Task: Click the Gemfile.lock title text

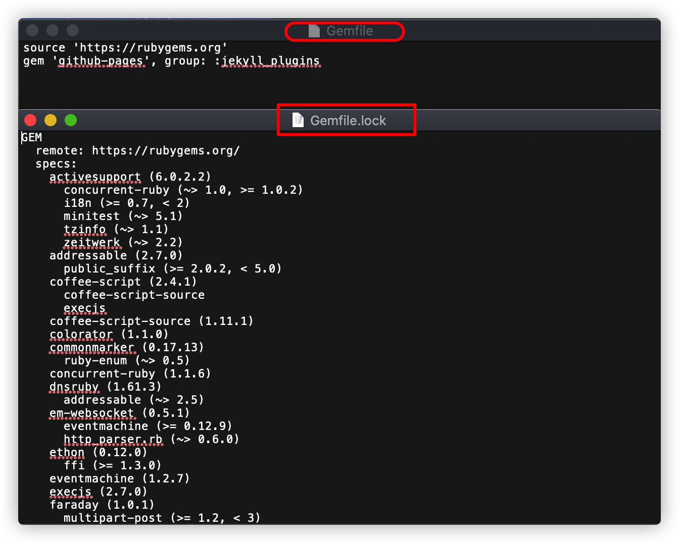Action: 348,121
